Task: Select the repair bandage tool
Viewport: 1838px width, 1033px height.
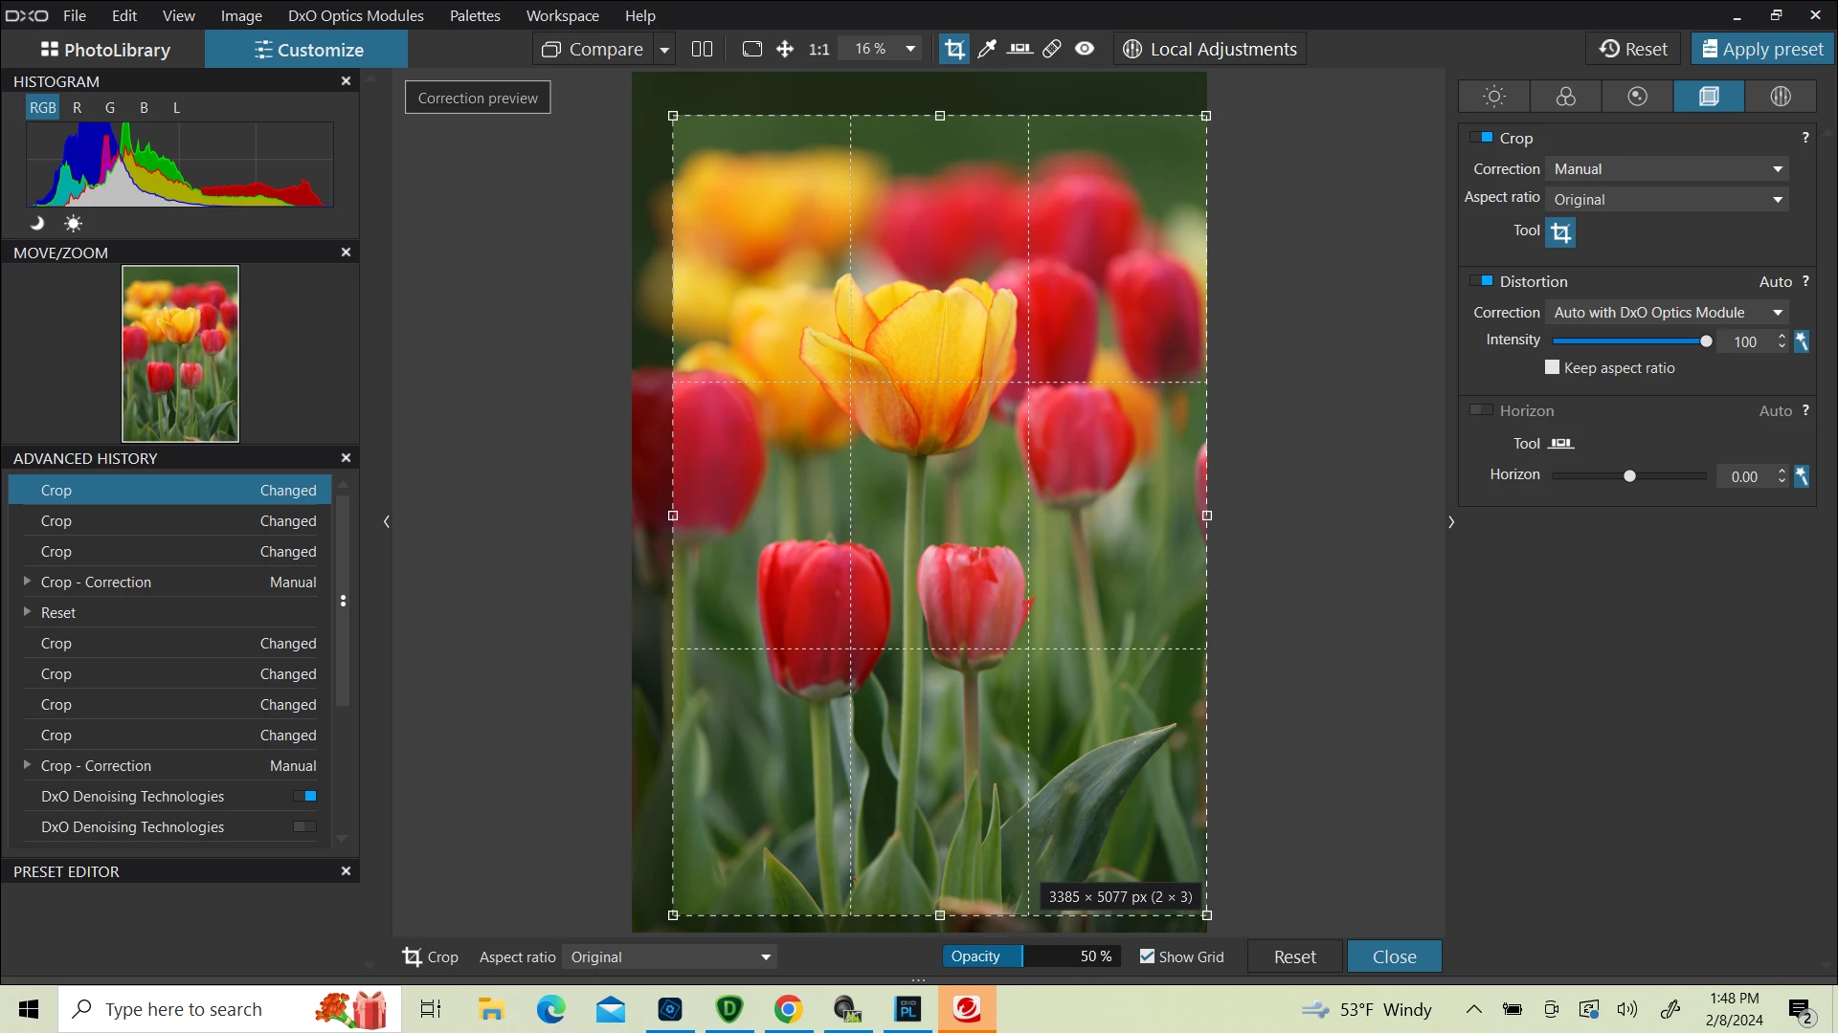Action: (1052, 49)
